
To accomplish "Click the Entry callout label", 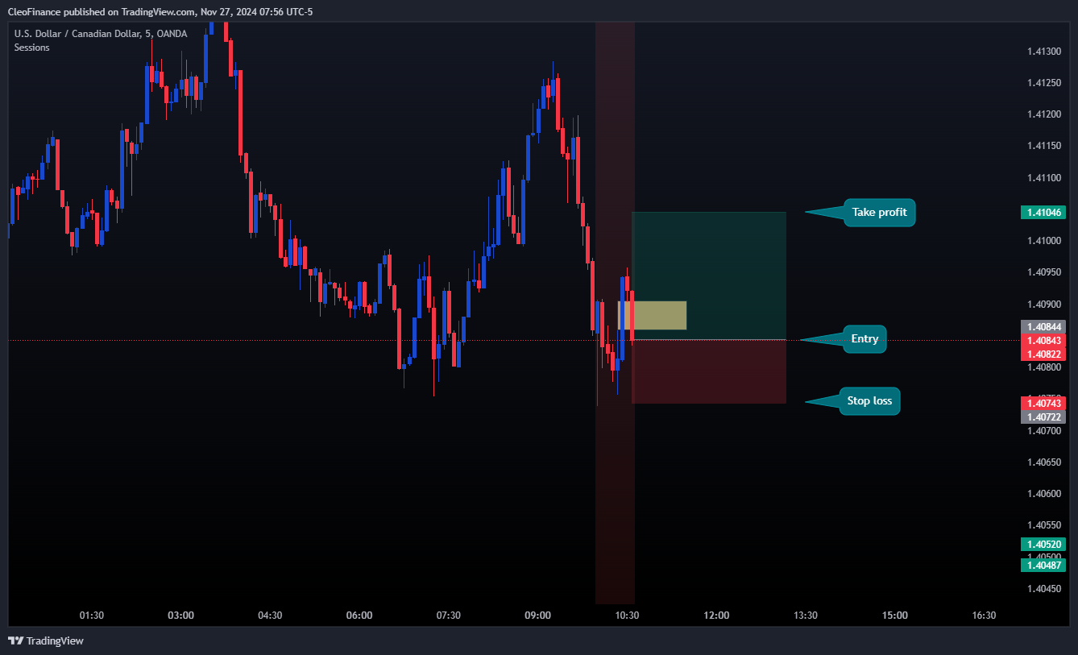I will [864, 339].
